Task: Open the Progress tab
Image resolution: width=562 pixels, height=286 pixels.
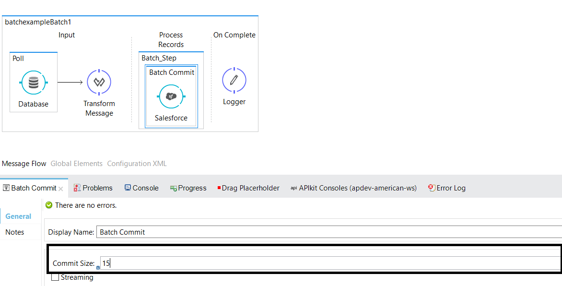Action: [x=188, y=188]
